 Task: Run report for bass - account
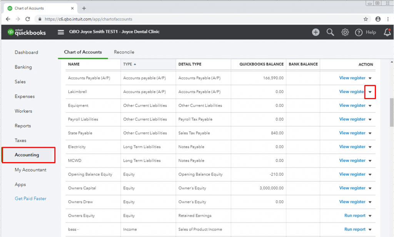355,229
